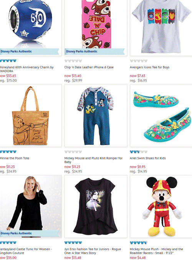This screenshot has height=260, width=192.
Task: Click the Ariel Swim Shoes for Kids title
Action: [148, 158]
